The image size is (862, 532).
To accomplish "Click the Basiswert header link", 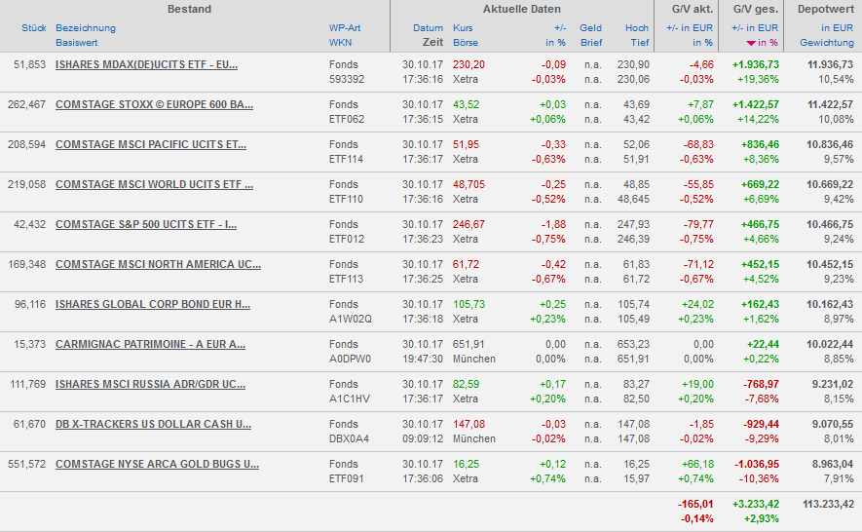I will (x=77, y=43).
